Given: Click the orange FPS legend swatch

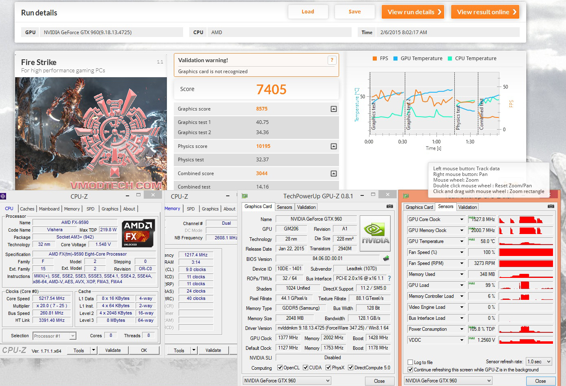Looking at the screenshot, I should [x=374, y=59].
